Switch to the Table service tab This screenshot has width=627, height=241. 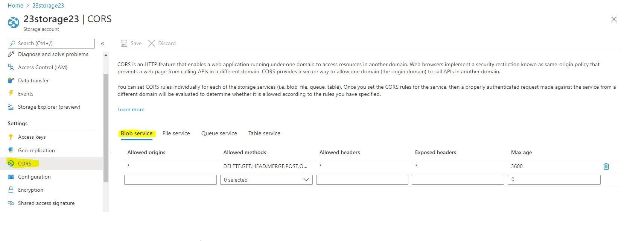click(x=264, y=133)
